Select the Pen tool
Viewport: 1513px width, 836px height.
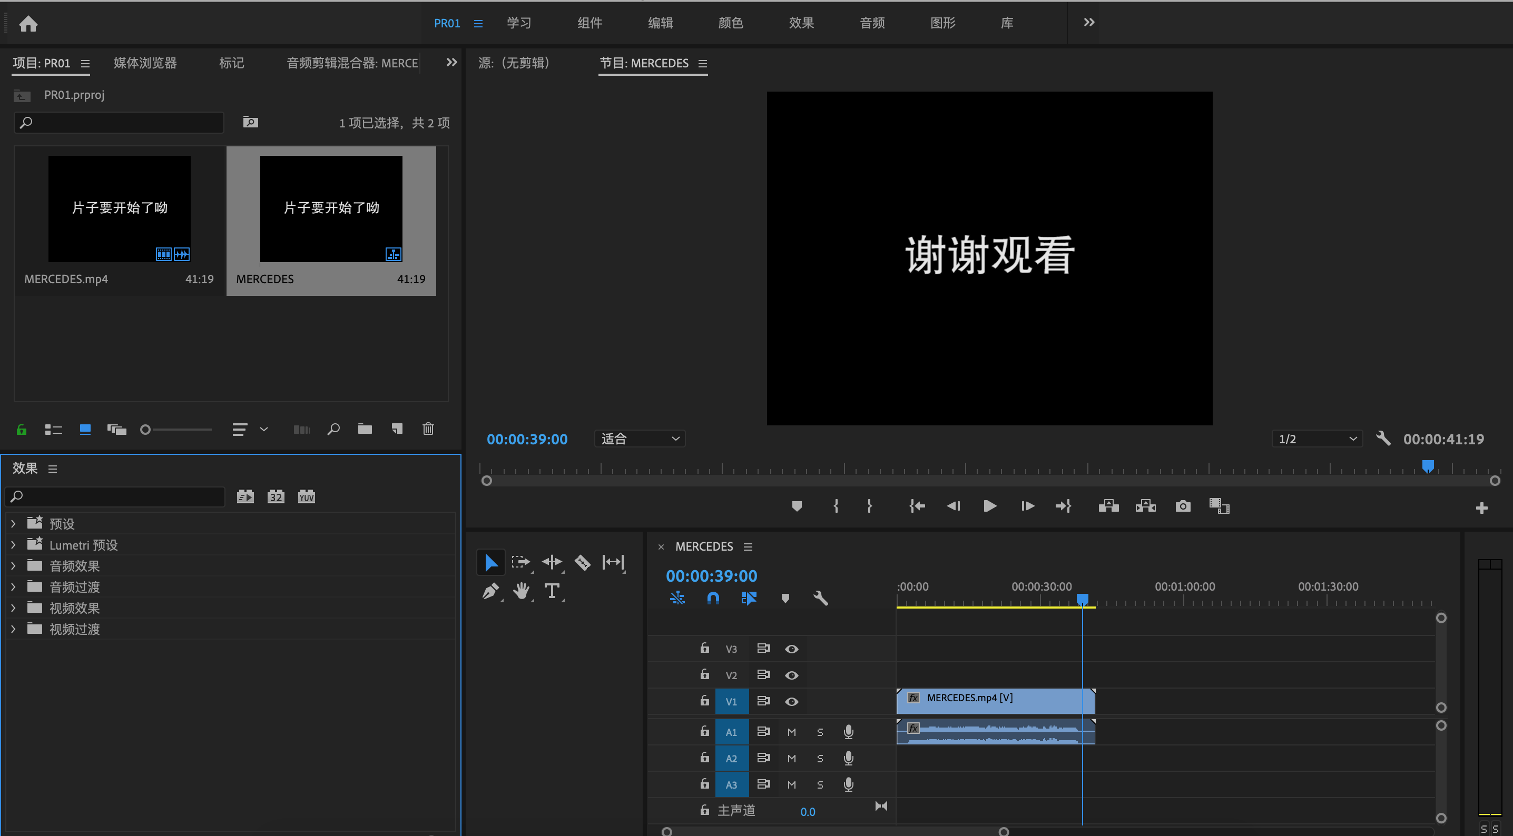coord(490,591)
